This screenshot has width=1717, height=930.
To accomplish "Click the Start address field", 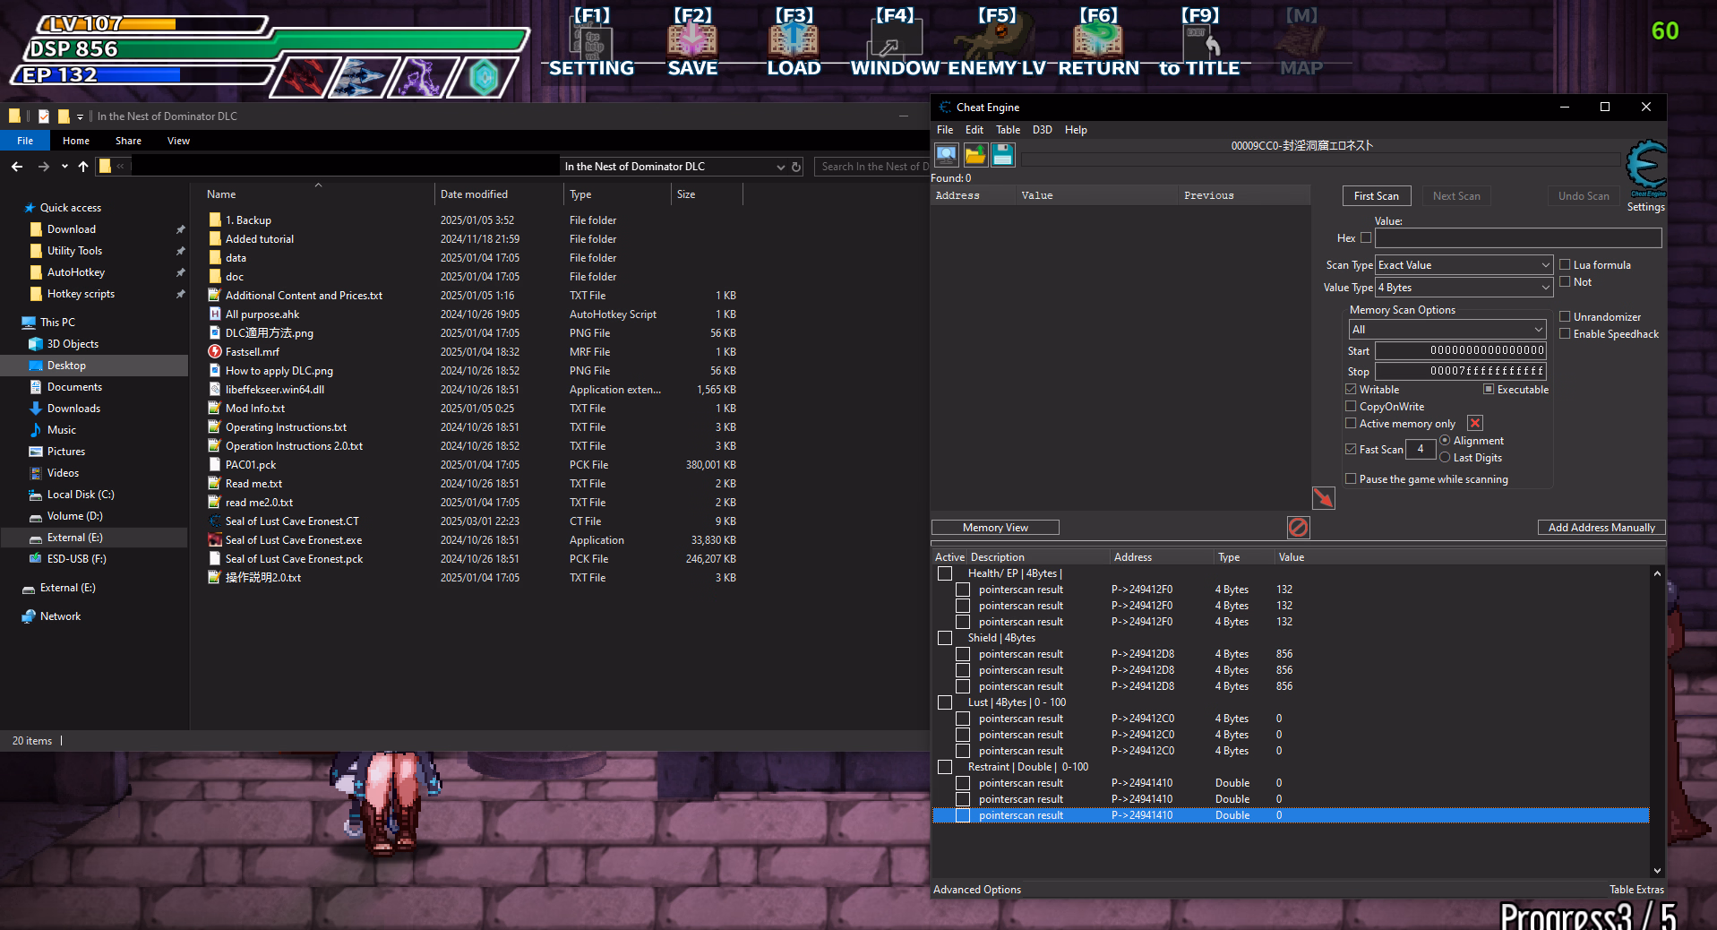I will [1461, 350].
